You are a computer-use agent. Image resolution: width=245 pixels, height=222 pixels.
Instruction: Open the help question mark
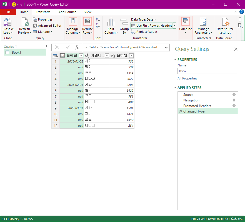(242, 12)
